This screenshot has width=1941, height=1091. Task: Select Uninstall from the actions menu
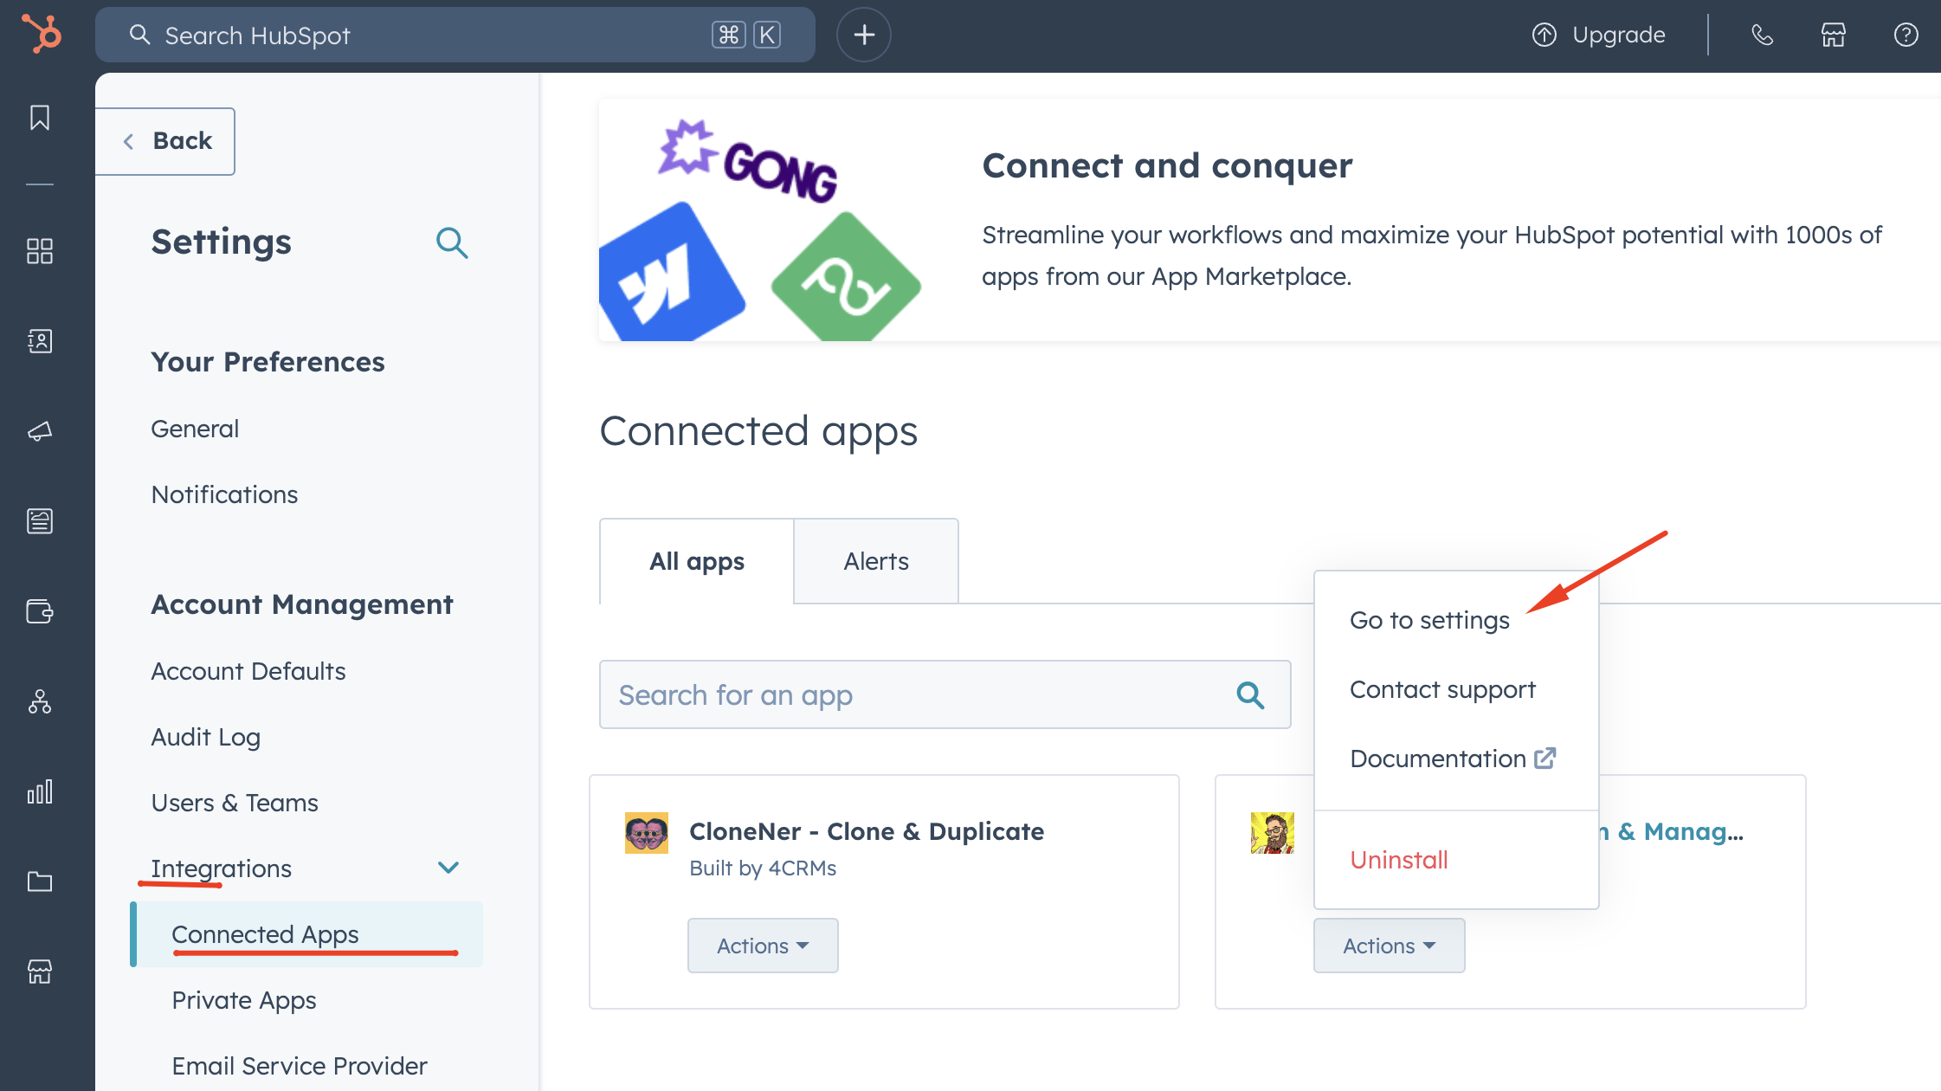1398,859
